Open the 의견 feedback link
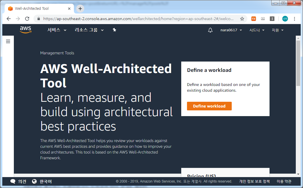The image size is (303, 188). tap(22, 181)
